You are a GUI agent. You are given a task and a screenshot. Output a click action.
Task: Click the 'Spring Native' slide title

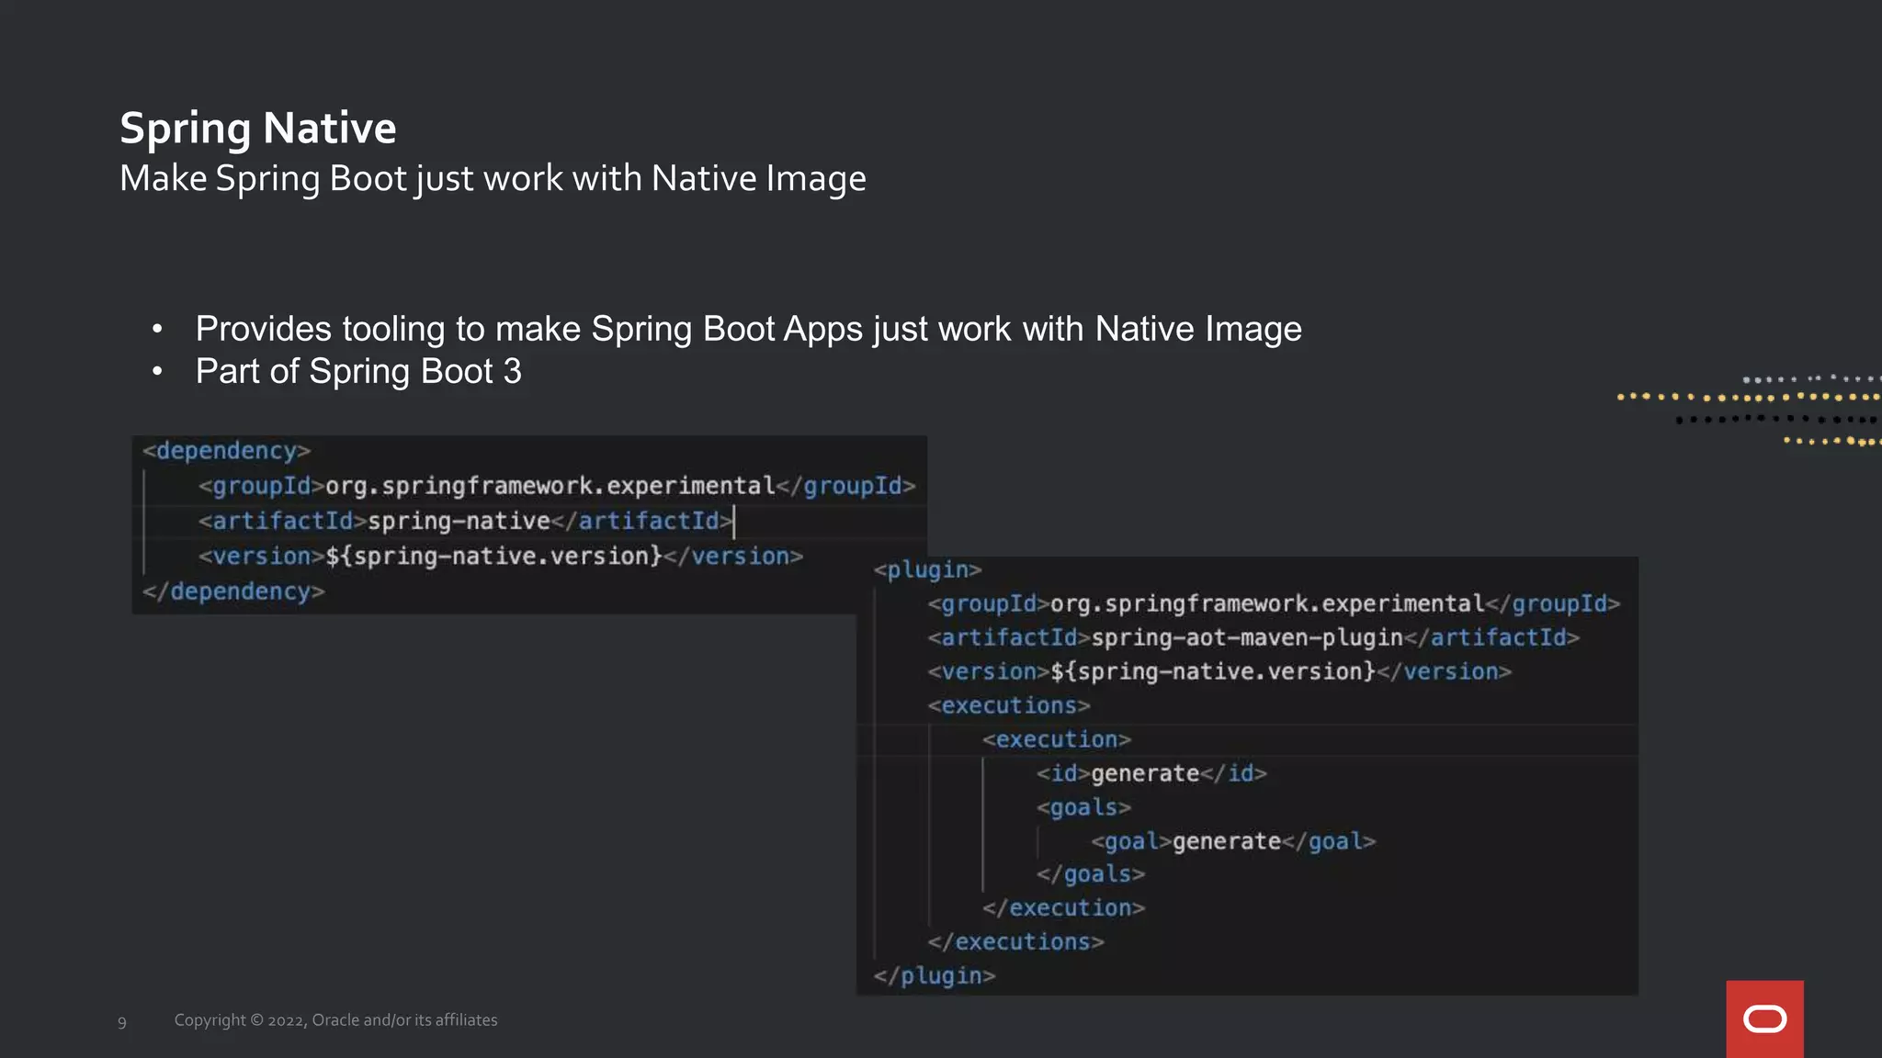point(258,129)
